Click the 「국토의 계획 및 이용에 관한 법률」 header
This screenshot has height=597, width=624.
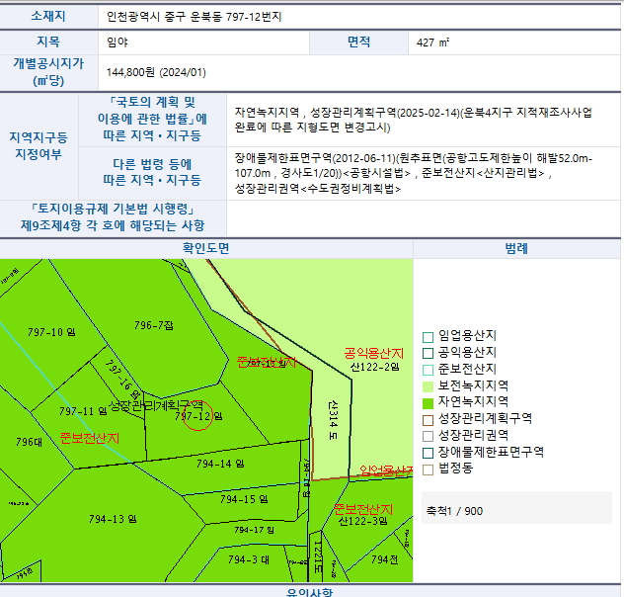152,120
